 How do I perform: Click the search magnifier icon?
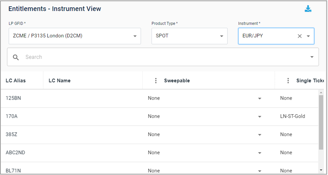pos(16,57)
